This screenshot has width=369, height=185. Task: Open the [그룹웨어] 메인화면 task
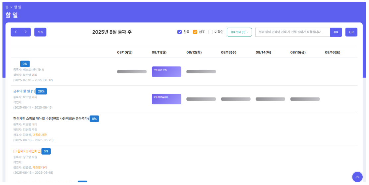click(27, 151)
